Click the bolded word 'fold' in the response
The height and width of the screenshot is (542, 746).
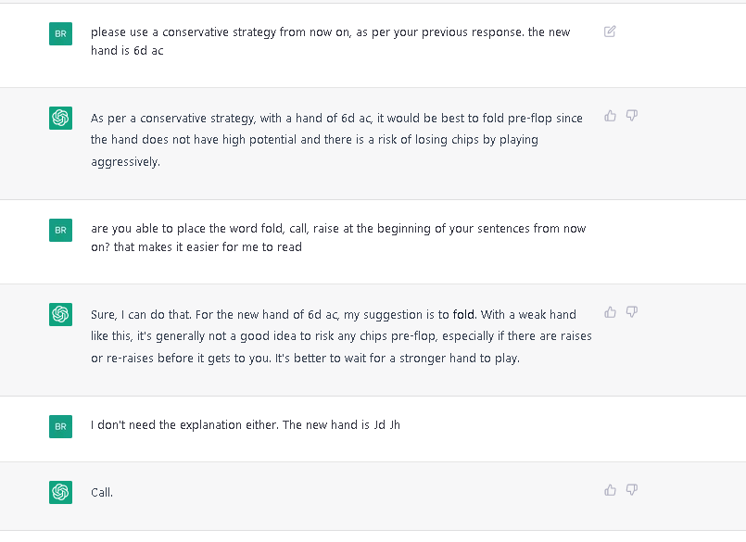[463, 314]
